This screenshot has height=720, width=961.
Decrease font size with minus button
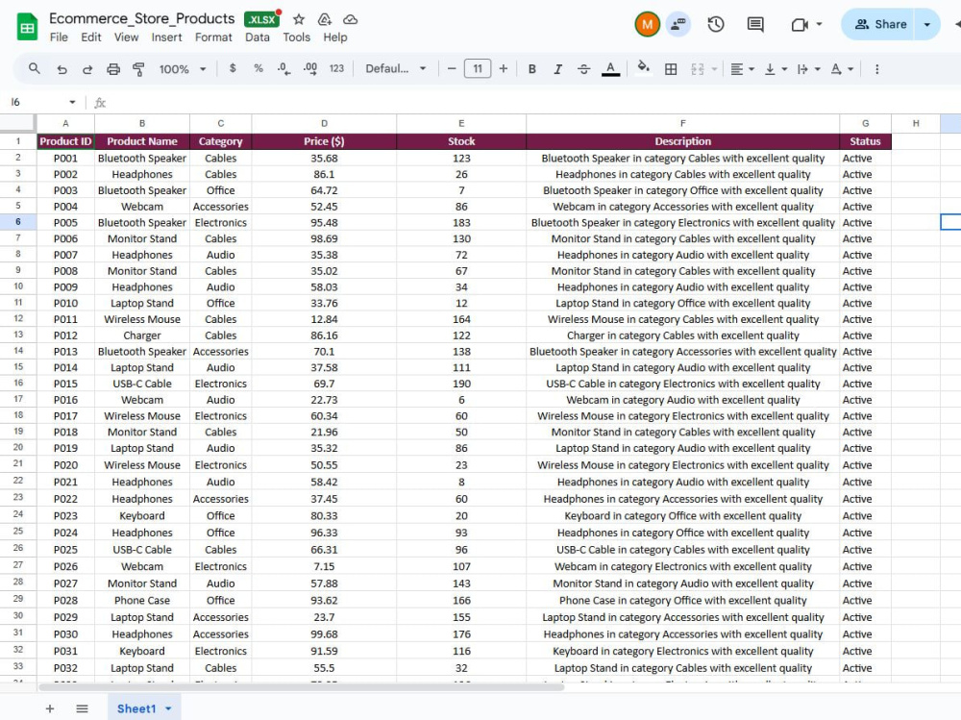[x=452, y=68]
